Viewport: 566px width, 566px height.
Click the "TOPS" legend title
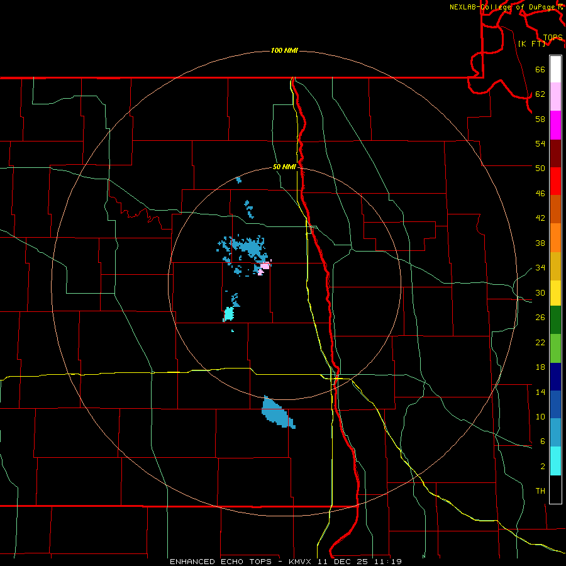[553, 38]
